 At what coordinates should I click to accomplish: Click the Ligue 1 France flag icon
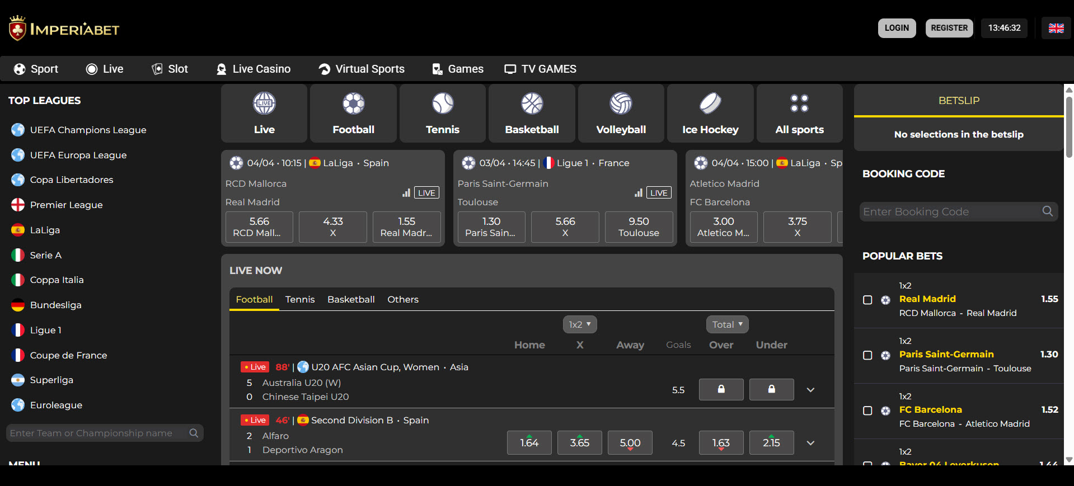pos(18,330)
